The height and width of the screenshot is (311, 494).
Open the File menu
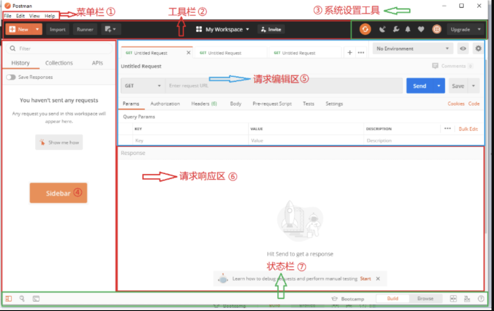8,16
